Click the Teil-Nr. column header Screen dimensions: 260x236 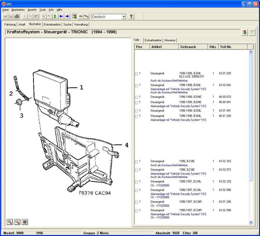click(233, 47)
